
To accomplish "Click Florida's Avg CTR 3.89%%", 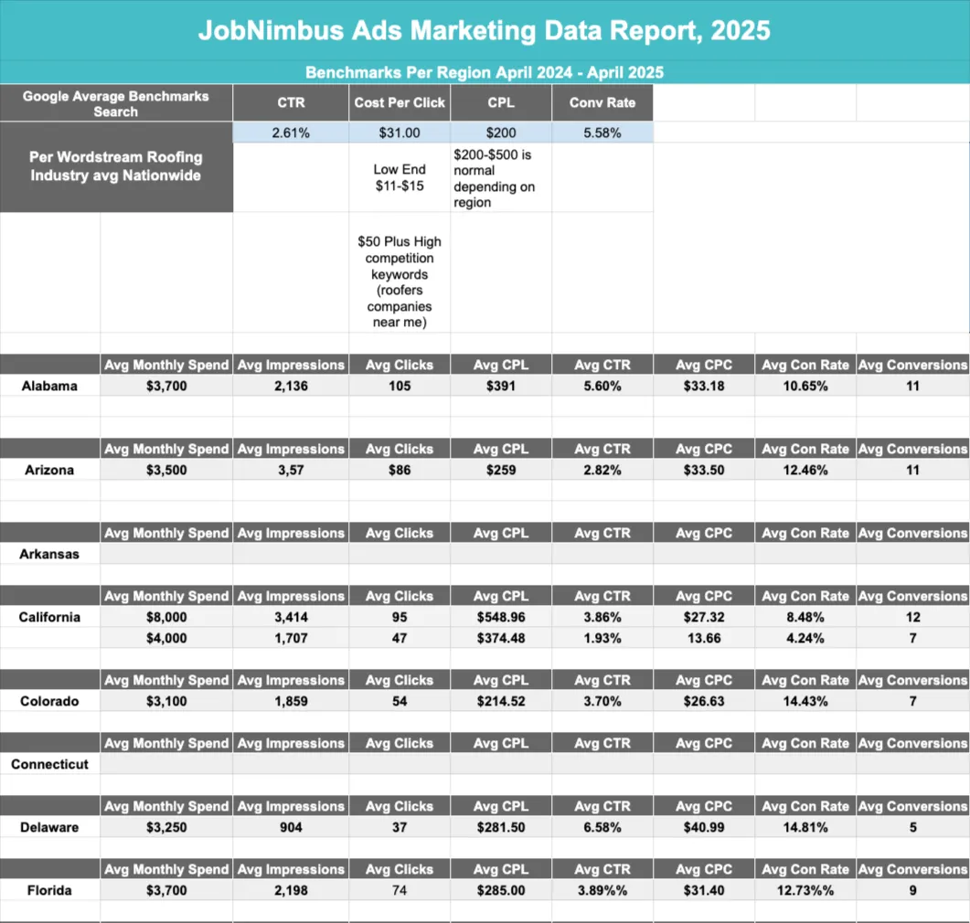I will point(602,890).
